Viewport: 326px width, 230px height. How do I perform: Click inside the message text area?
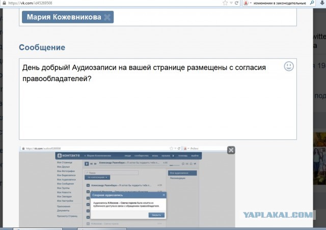tap(158, 99)
